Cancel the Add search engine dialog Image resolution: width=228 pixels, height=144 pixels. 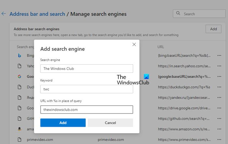110,123
